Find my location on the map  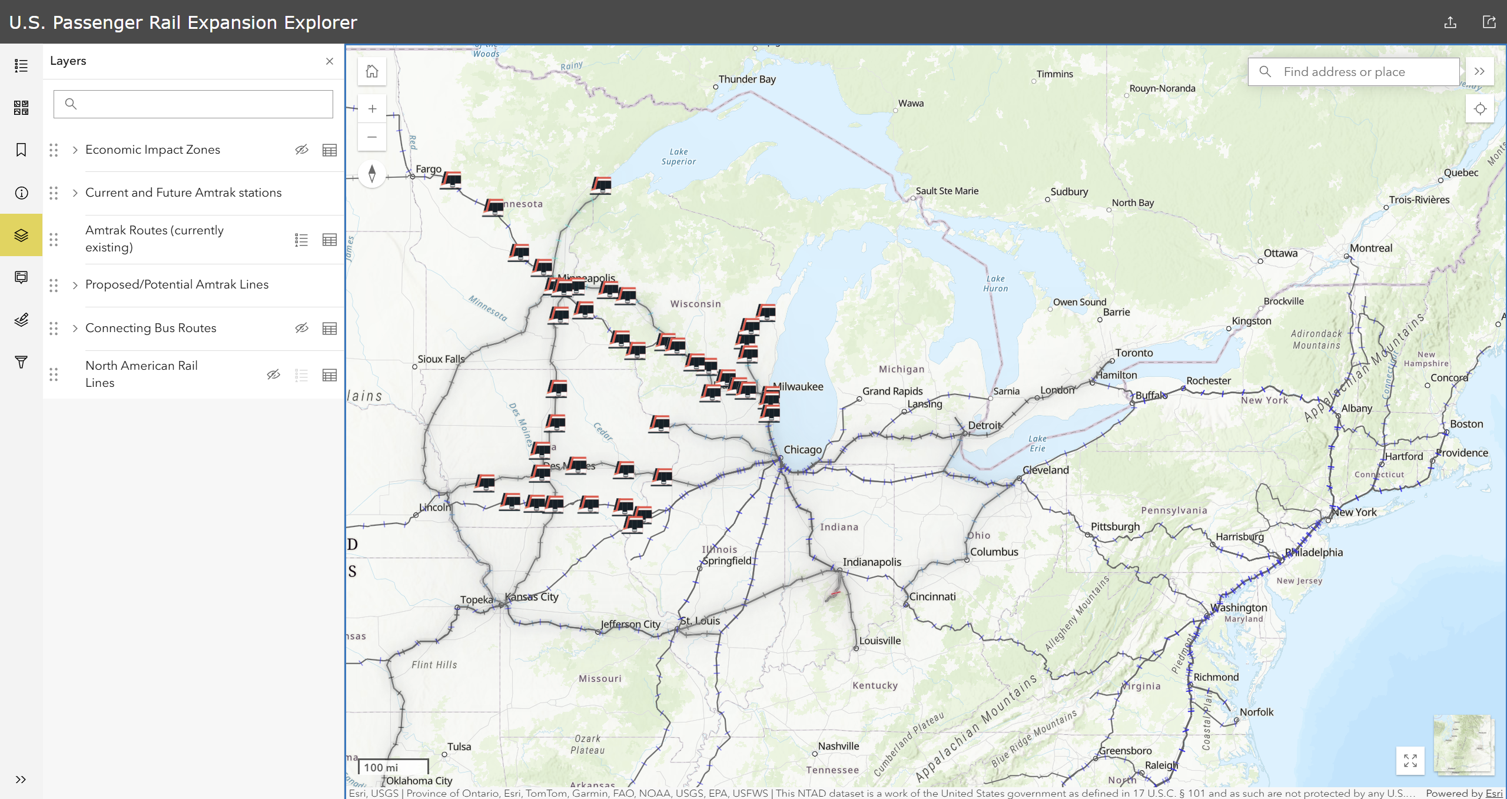(1480, 109)
